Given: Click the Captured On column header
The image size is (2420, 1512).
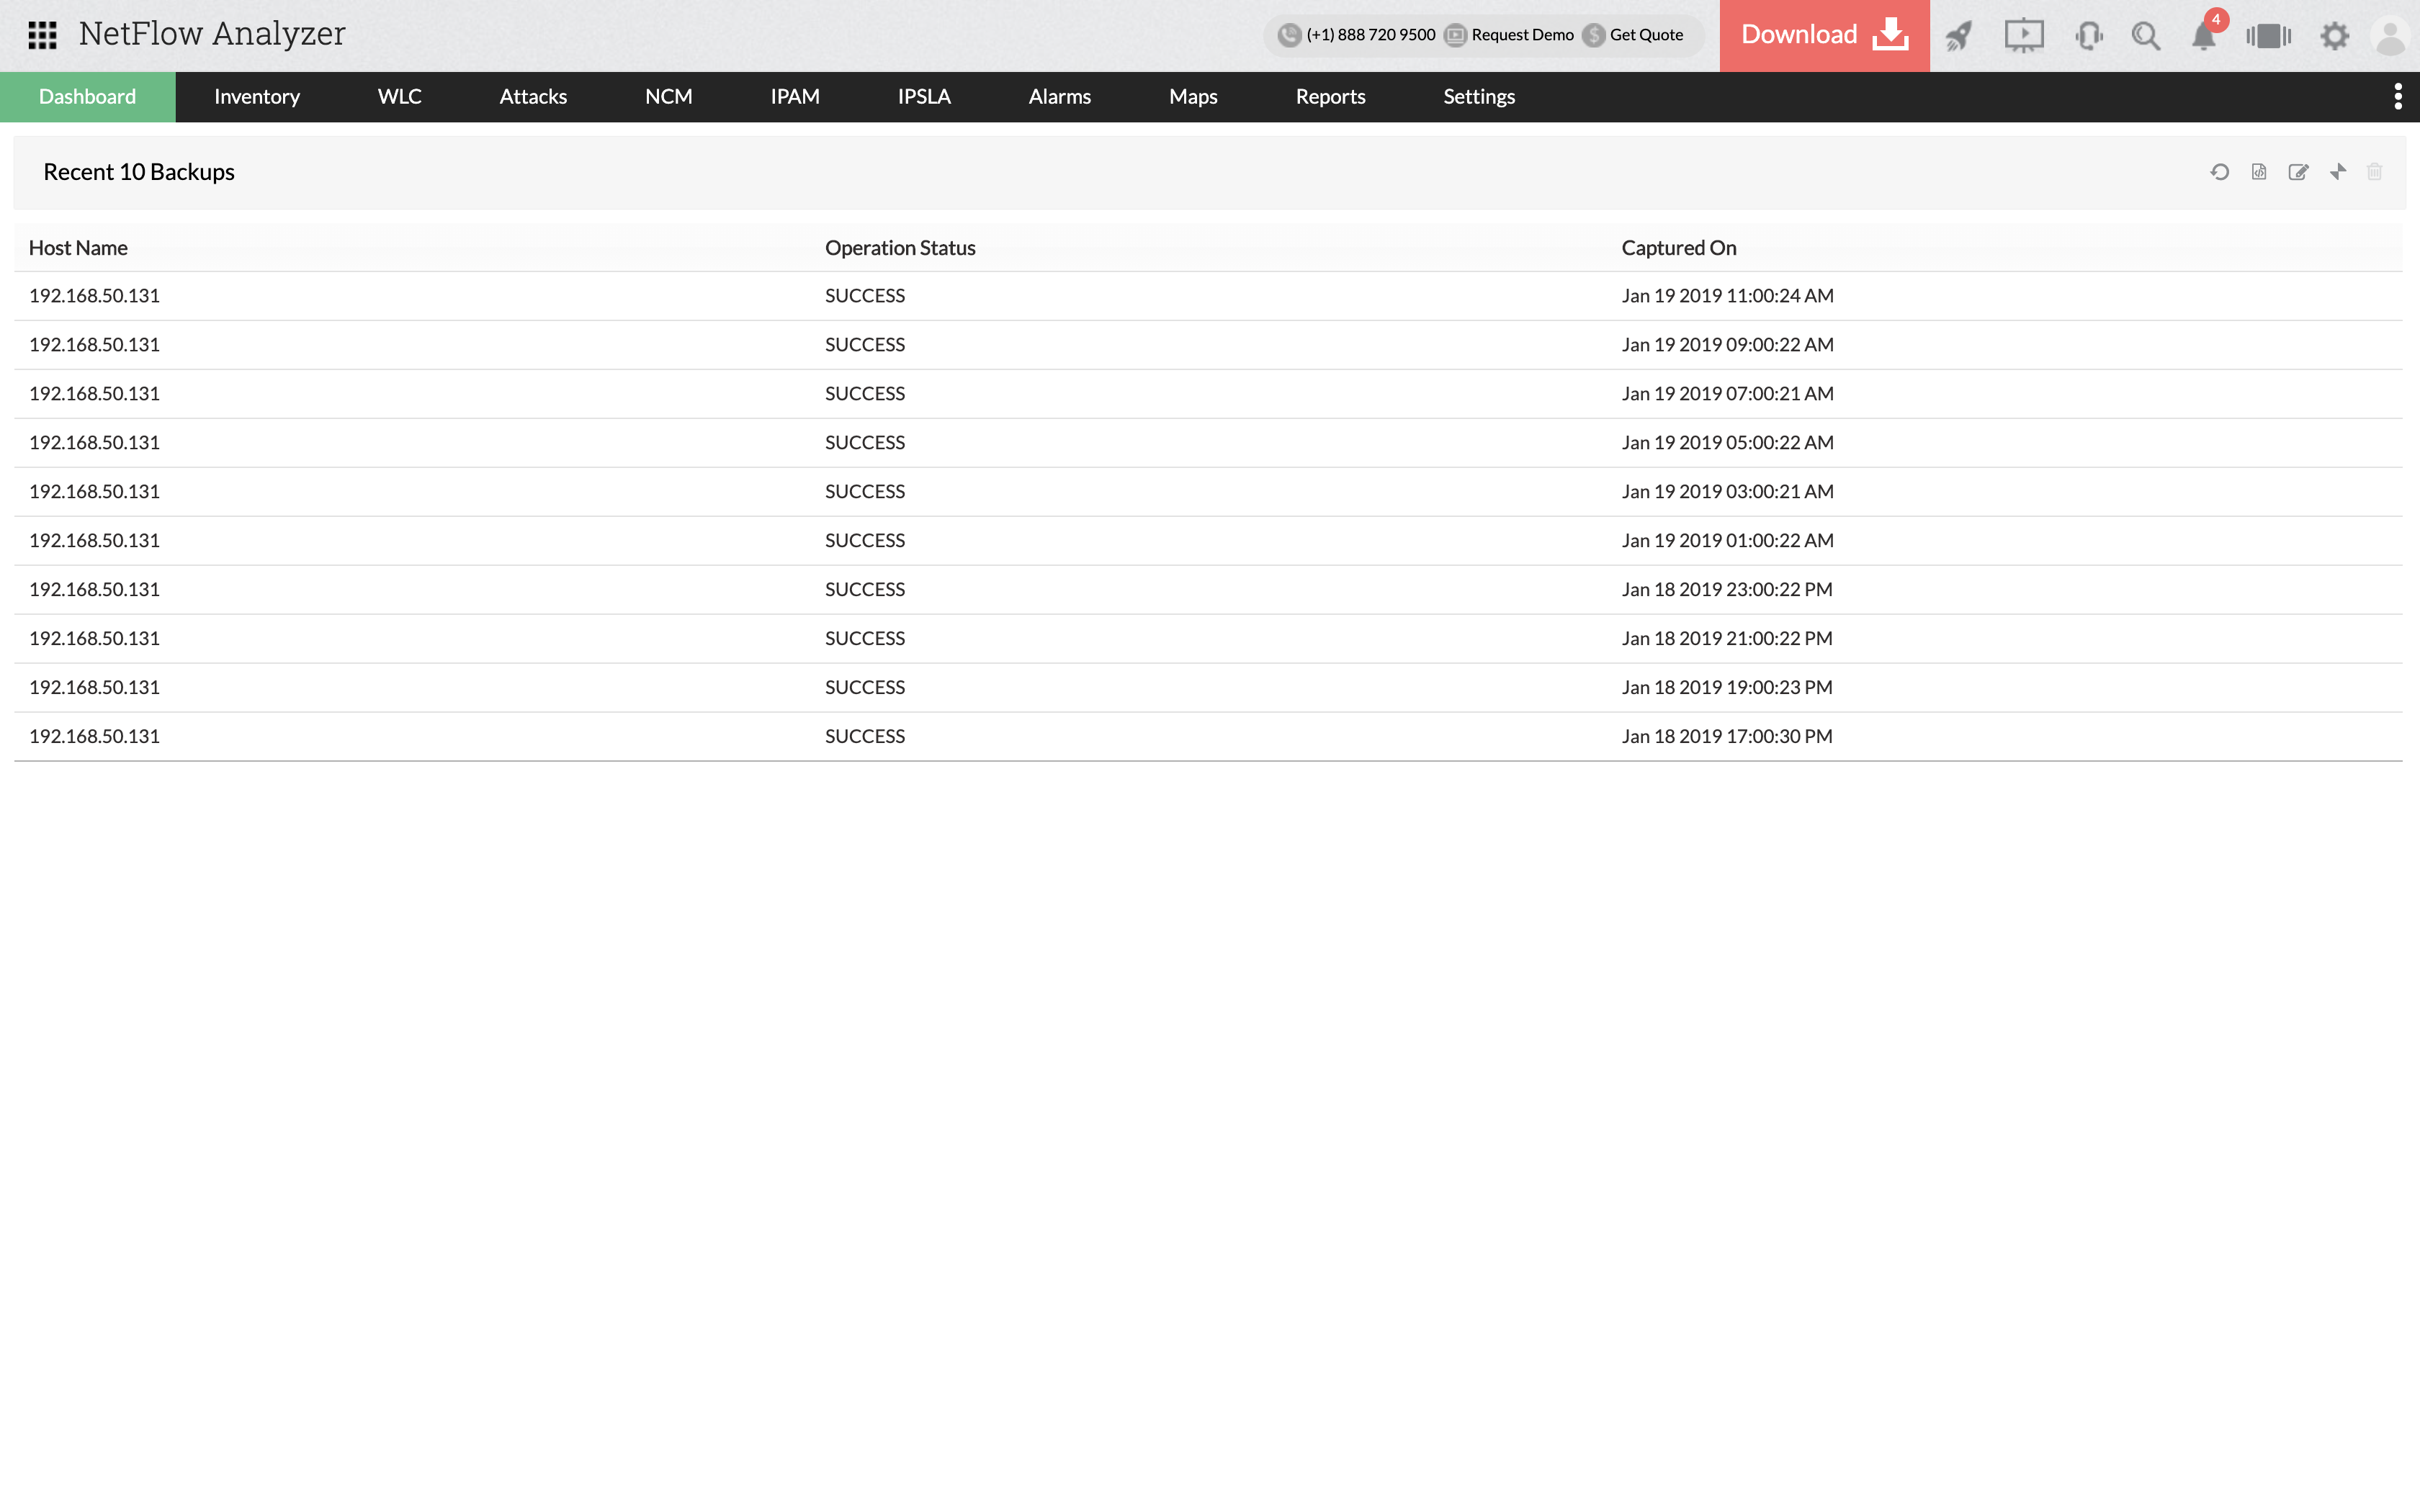Looking at the screenshot, I should [x=1678, y=247].
